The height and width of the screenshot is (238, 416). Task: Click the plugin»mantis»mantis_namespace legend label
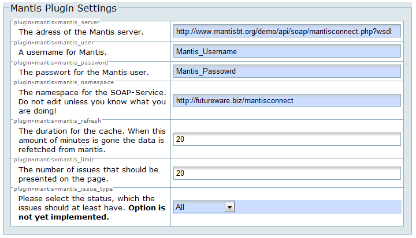(64, 82)
